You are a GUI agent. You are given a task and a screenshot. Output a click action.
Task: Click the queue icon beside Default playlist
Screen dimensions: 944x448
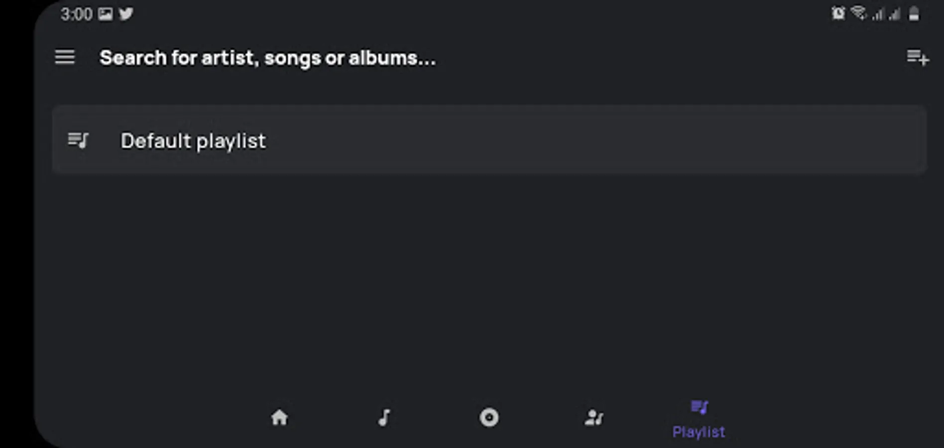coord(78,140)
